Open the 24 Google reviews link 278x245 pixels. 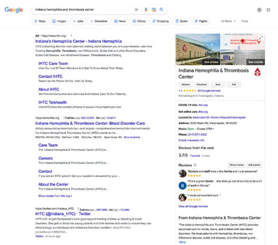click(209, 91)
